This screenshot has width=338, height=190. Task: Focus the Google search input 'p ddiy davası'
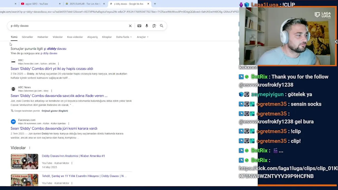(x=67, y=26)
